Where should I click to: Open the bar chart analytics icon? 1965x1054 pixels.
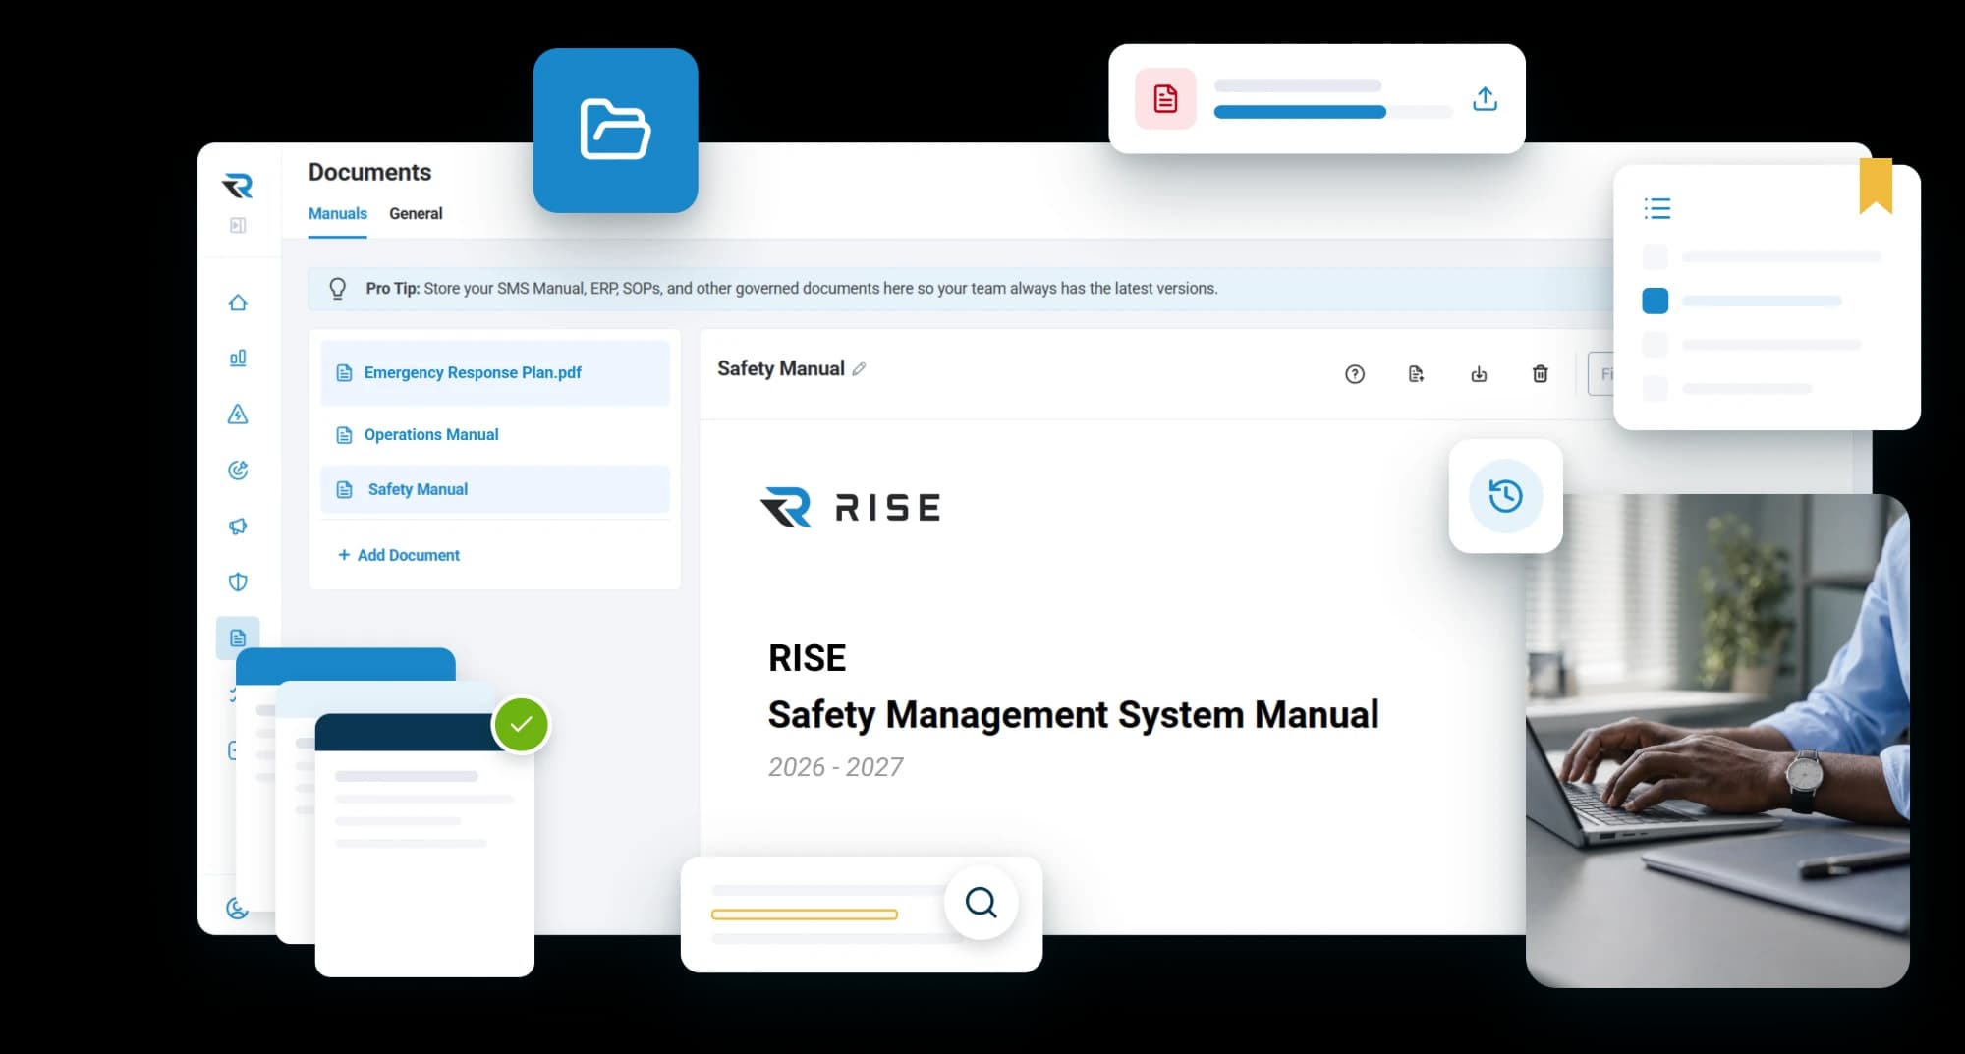[x=238, y=358]
